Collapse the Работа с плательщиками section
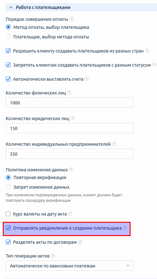This screenshot has width=157, height=279. coord(11,7)
